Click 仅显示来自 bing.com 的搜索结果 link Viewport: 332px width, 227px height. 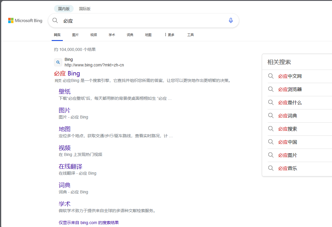tap(89, 223)
